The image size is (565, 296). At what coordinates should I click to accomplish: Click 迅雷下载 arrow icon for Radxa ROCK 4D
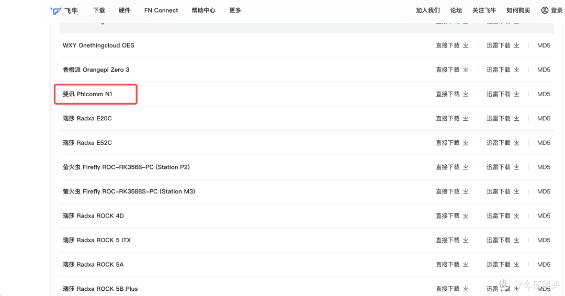(x=517, y=215)
